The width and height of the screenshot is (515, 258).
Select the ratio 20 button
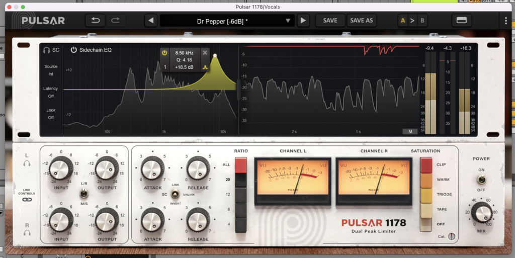(241, 180)
